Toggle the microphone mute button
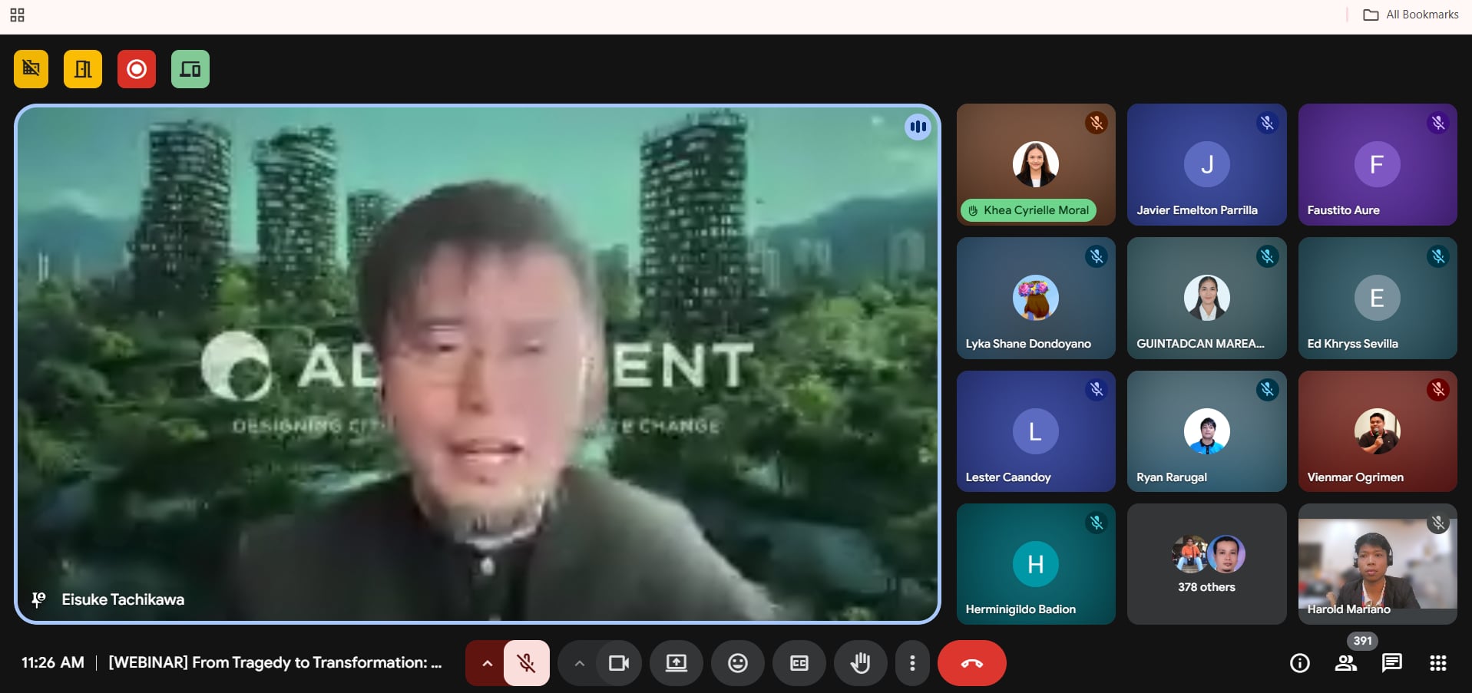The width and height of the screenshot is (1472, 693). coord(527,663)
